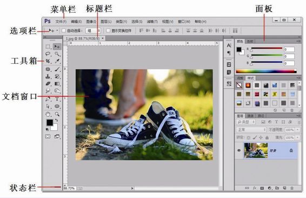The width and height of the screenshot is (306, 198).
Task: Select the Eraser tool
Action: coord(48,83)
